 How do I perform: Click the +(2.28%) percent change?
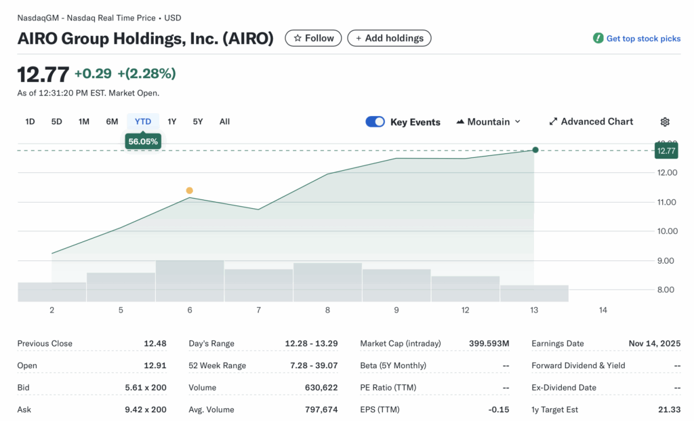pos(146,73)
